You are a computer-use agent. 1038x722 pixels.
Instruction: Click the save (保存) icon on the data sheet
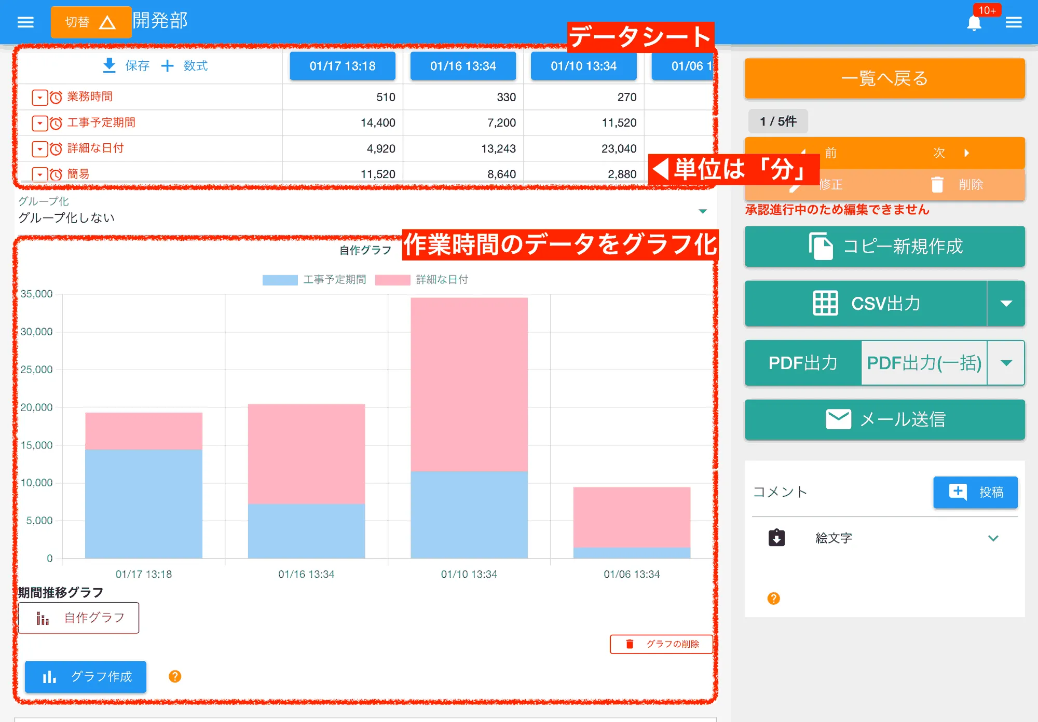coord(109,65)
